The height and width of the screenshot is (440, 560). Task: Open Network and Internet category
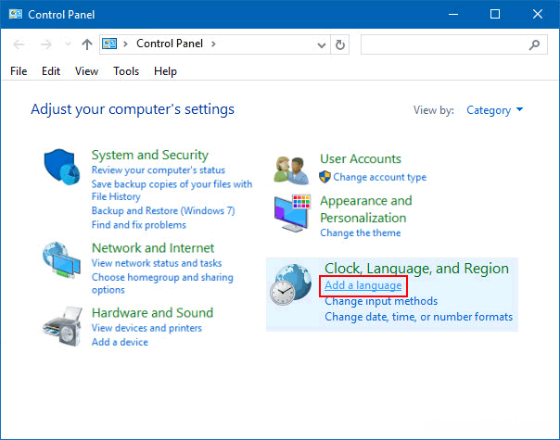click(153, 247)
